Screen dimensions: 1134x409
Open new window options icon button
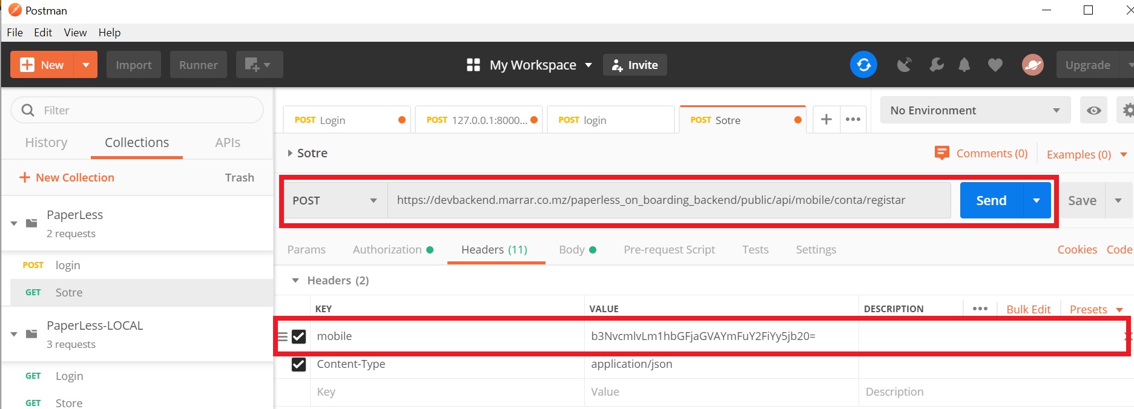tap(259, 65)
